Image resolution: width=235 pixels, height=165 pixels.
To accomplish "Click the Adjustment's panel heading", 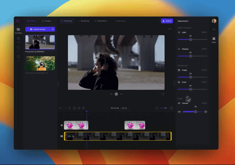I will [183, 21].
